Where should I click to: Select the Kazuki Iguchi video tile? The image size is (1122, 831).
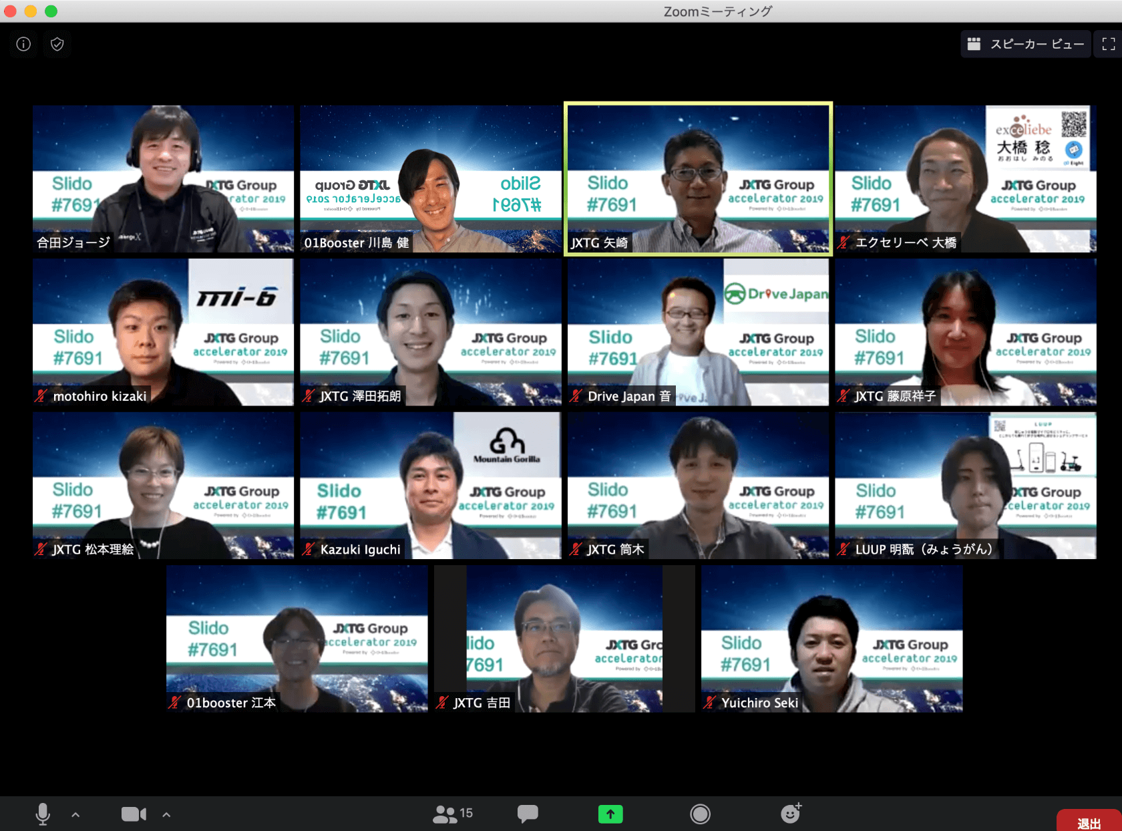431,486
